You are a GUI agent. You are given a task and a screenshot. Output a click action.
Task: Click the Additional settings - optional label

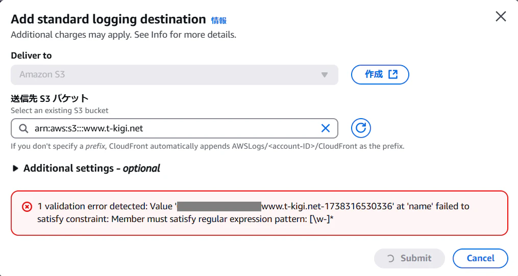click(x=92, y=169)
